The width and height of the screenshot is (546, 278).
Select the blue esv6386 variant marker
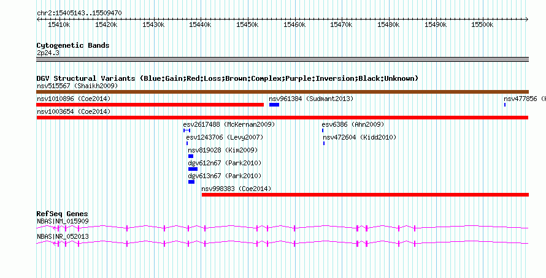323,130
